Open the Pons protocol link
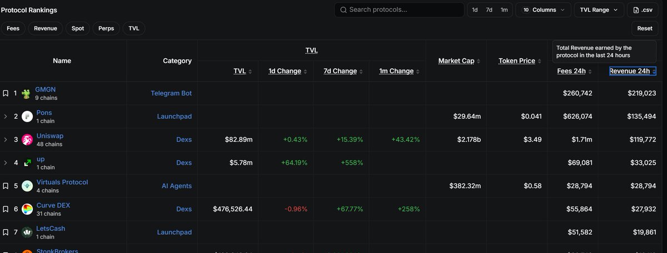667x253 pixels. [44, 113]
